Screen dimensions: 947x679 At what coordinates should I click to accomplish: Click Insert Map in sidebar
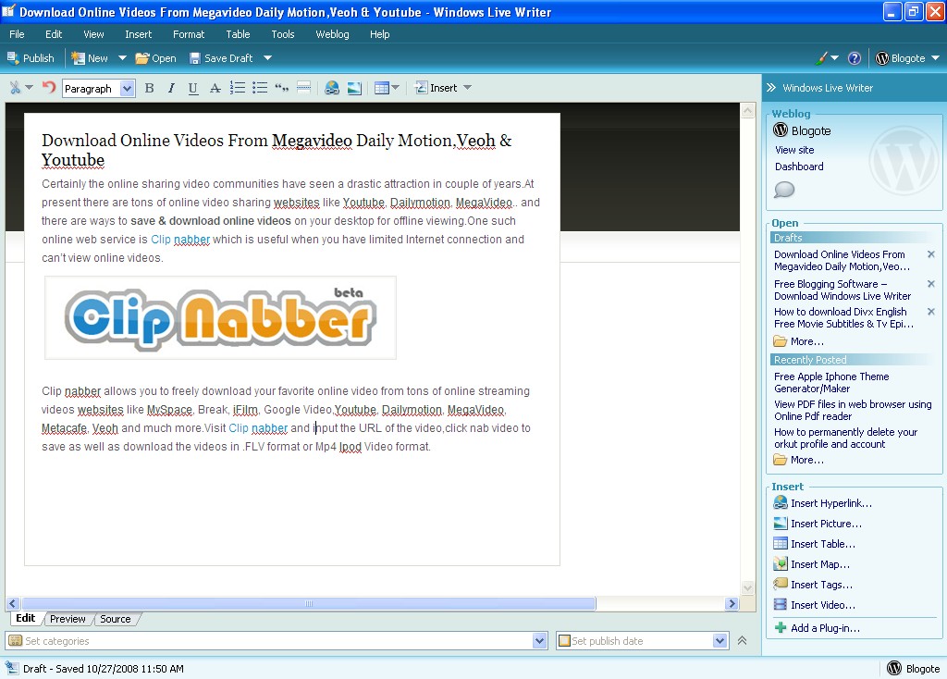pos(811,564)
